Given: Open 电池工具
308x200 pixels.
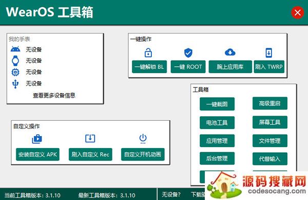Looking at the screenshot, I should (x=217, y=122).
